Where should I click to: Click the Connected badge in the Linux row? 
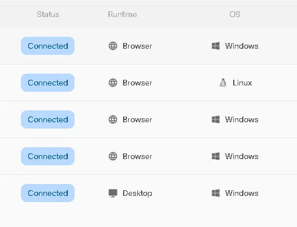[x=48, y=83]
